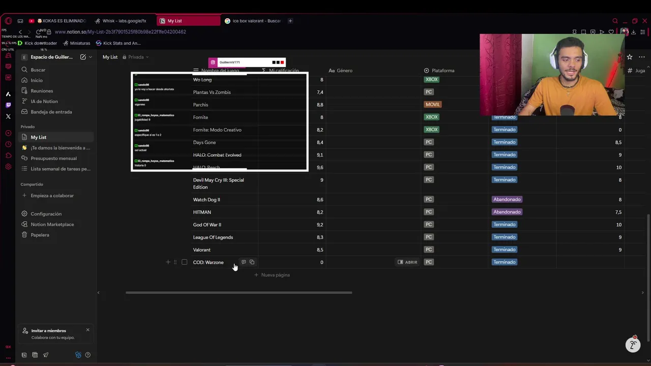Click the MOVIL platform tag on Parchis row
The image size is (651, 366).
[433, 105]
